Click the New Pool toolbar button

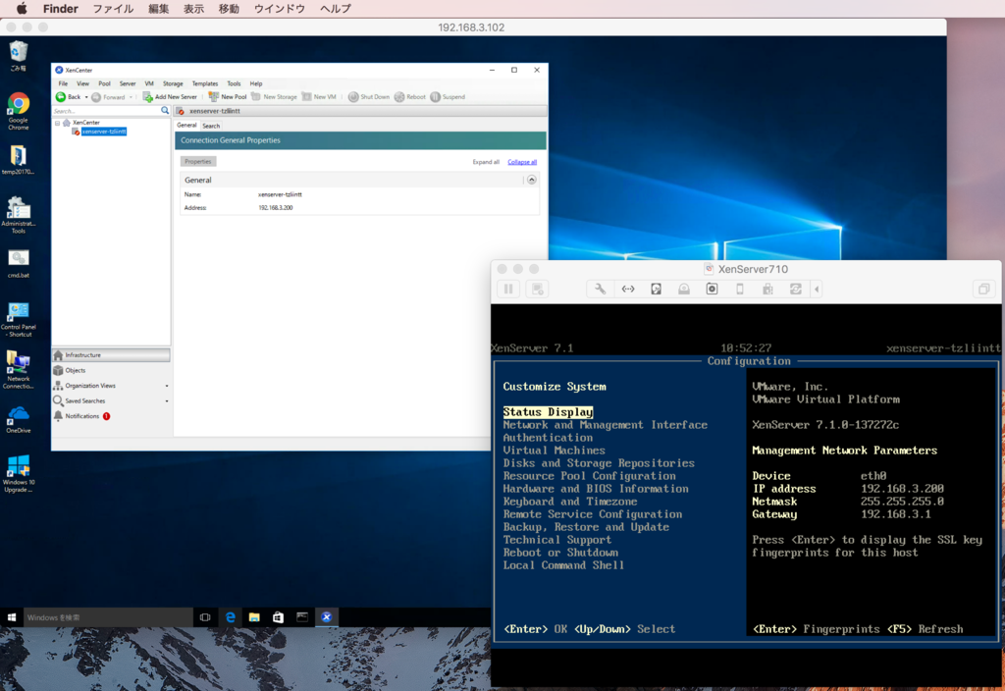click(228, 97)
